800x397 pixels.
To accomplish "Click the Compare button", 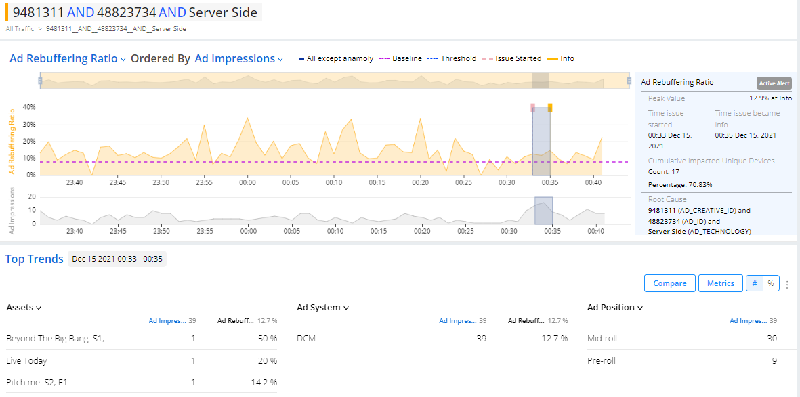I will 670,283.
